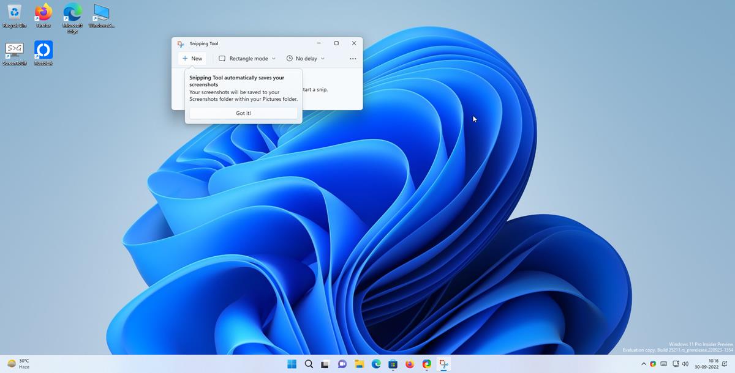
Task: Open Microsoft Edge from the taskbar
Action: (x=376, y=364)
